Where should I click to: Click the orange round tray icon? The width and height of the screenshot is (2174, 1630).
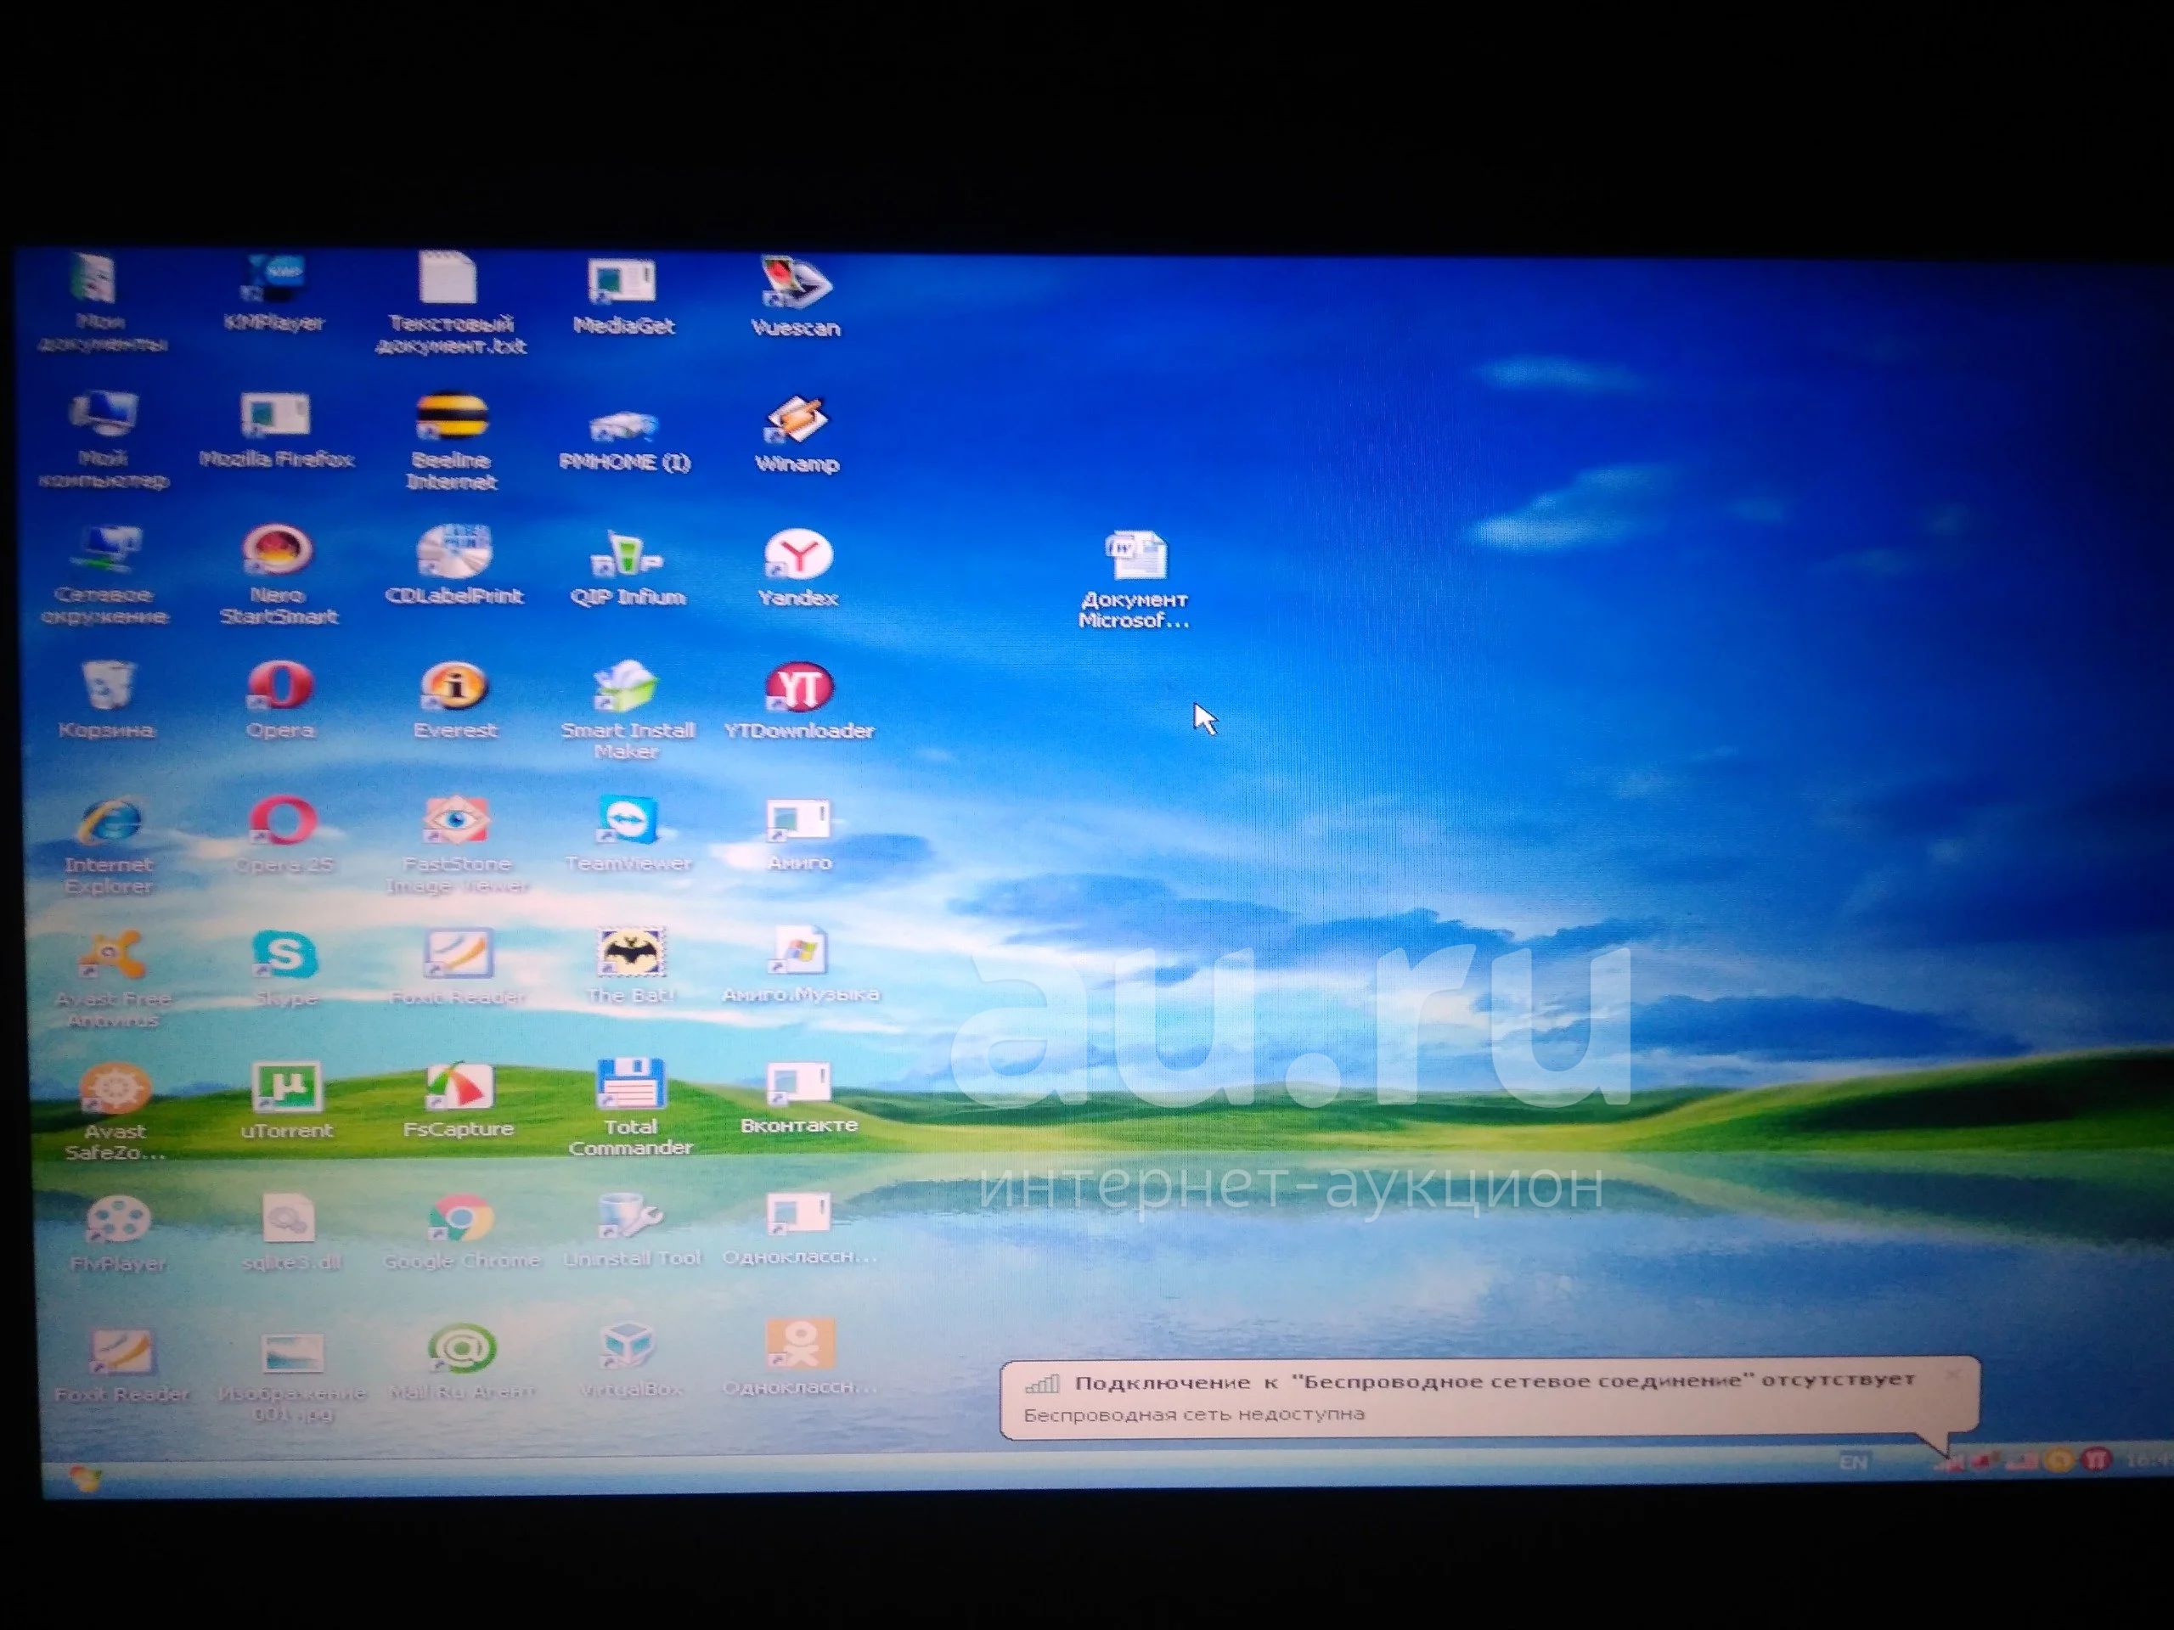(2058, 1461)
